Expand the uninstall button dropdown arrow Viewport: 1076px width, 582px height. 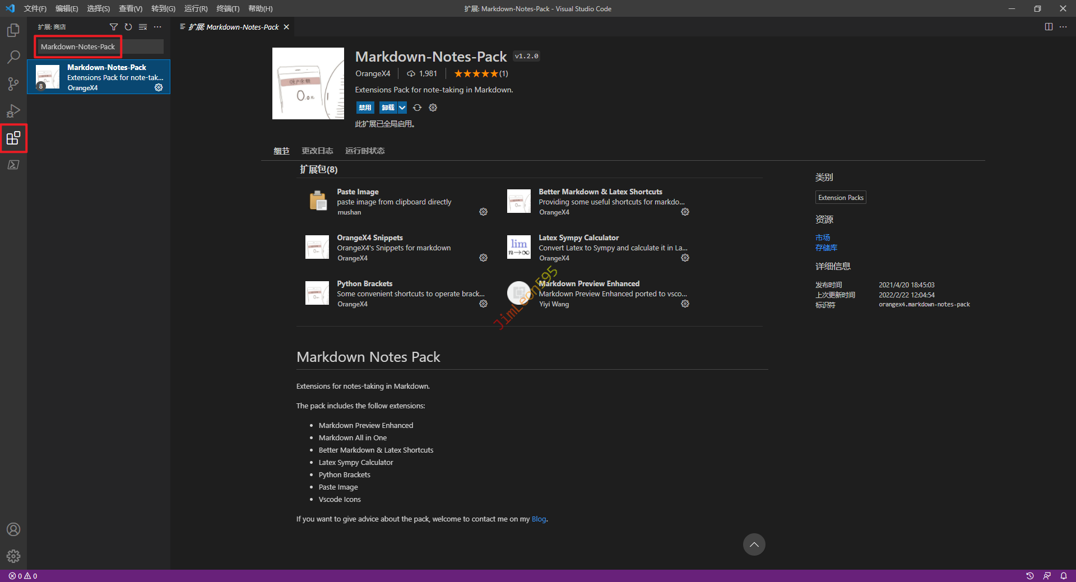[402, 108]
